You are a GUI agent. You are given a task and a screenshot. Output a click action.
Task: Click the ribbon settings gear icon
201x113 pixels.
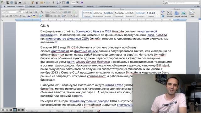click(198, 6)
